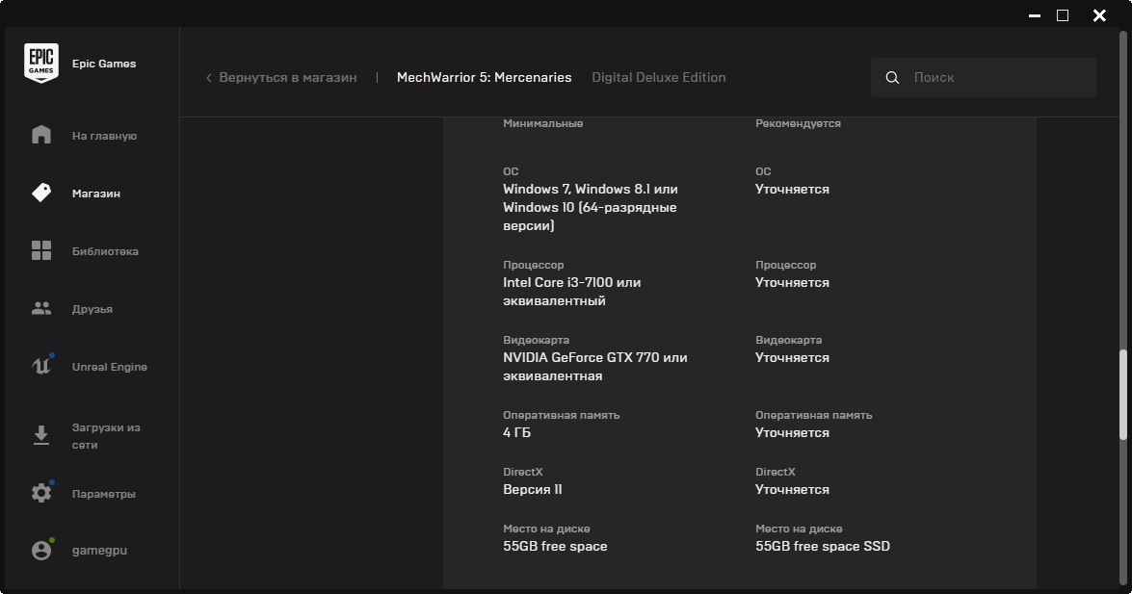
Task: Maximize the Epic Games launcher window
Action: (1063, 15)
